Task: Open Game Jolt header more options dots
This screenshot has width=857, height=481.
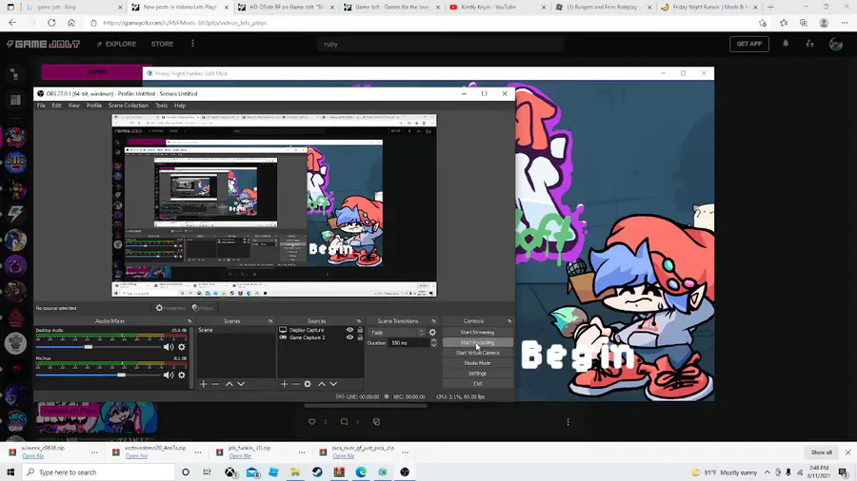Action: 192,44
